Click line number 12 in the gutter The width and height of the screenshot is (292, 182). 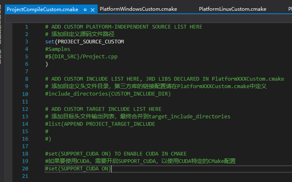click(x=25, y=109)
